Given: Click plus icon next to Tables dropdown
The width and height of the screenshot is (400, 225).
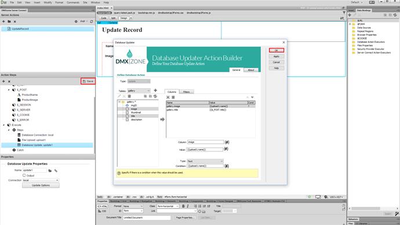Looking at the screenshot, I should click(x=155, y=90).
